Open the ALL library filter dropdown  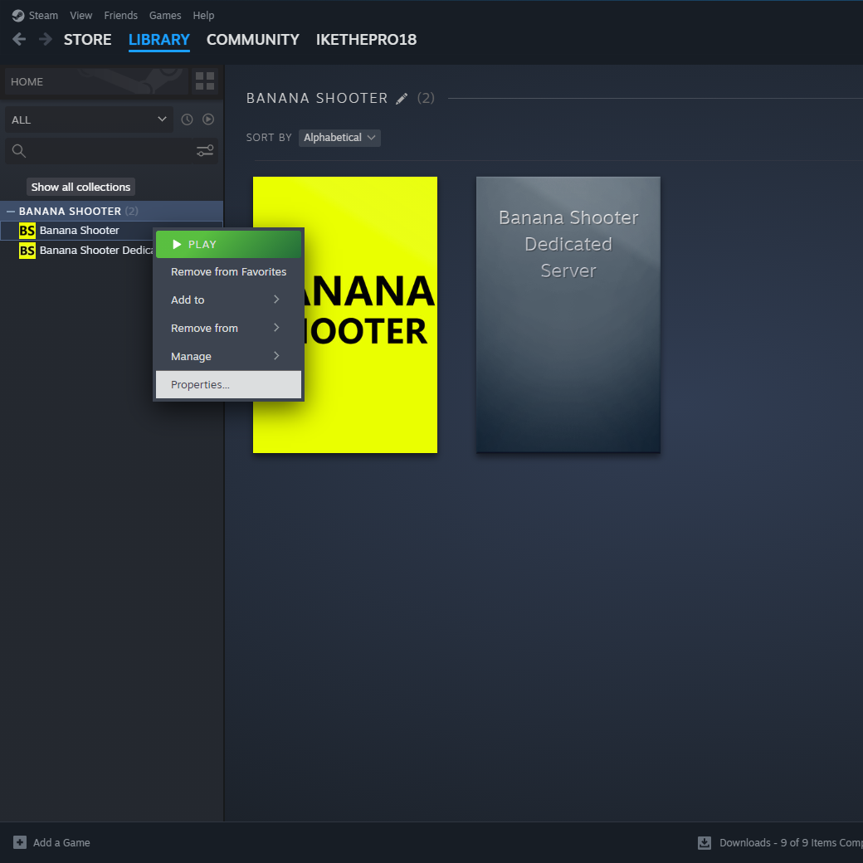(x=89, y=119)
